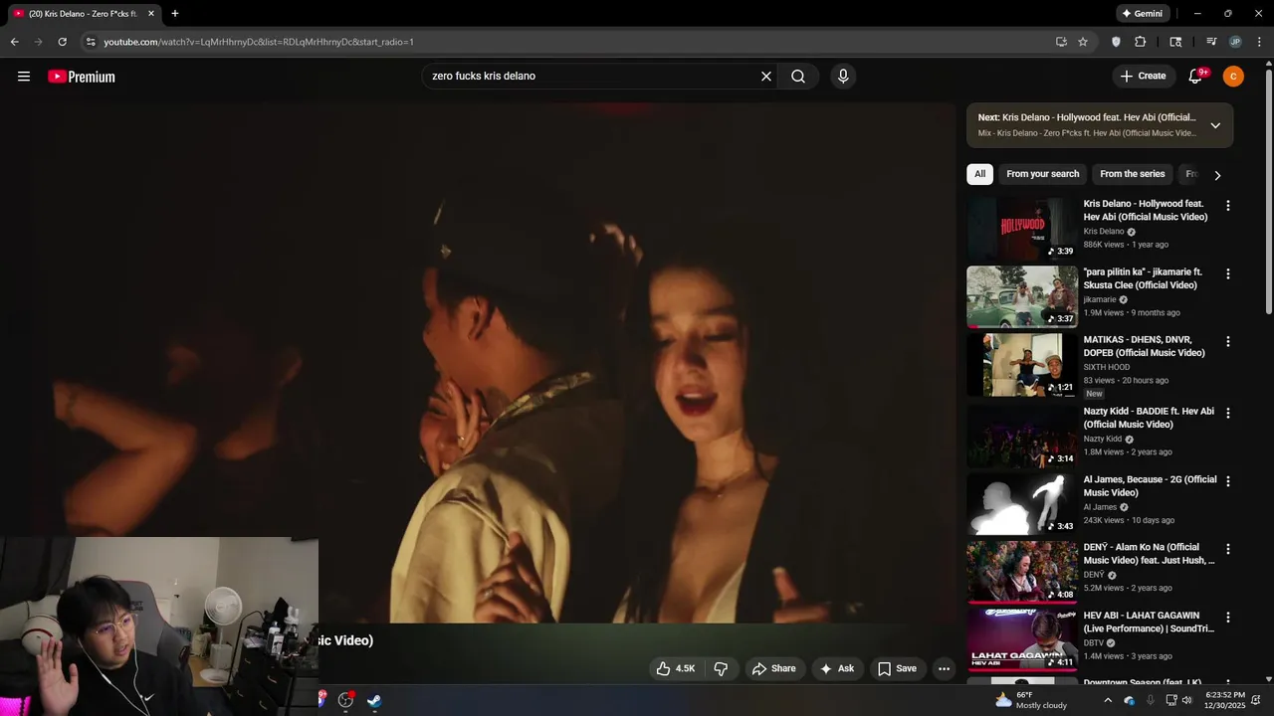Save the video to a playlist
This screenshot has width=1274, height=716.
(897, 669)
